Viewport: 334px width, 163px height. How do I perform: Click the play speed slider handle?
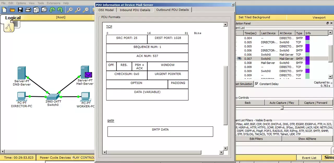(282, 107)
